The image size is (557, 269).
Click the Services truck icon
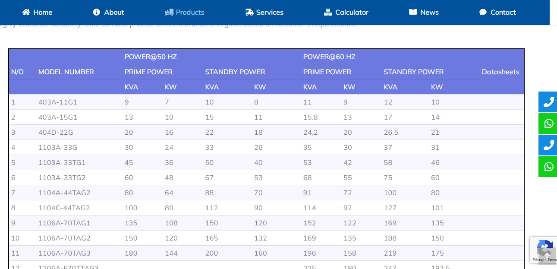pyautogui.click(x=249, y=12)
